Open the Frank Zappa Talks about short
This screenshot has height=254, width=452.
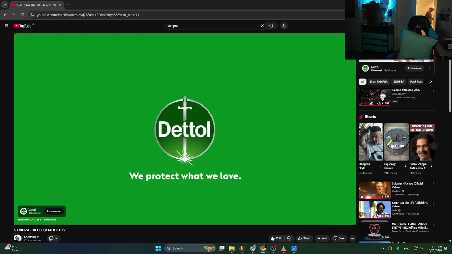click(x=422, y=142)
